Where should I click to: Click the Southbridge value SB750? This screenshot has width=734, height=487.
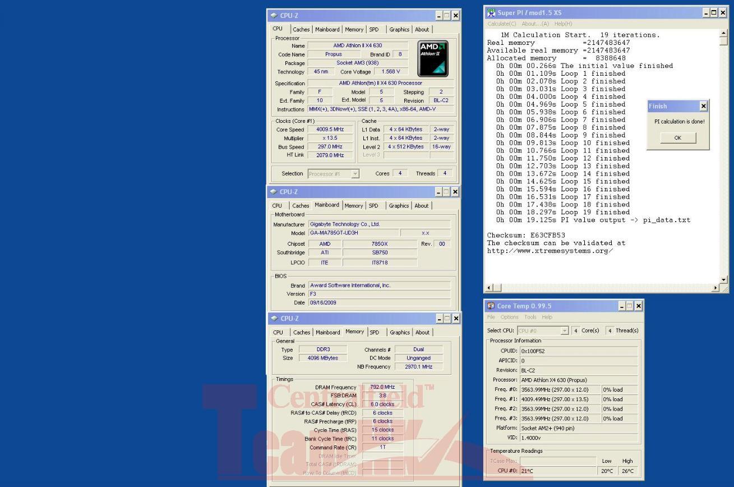tap(380, 253)
